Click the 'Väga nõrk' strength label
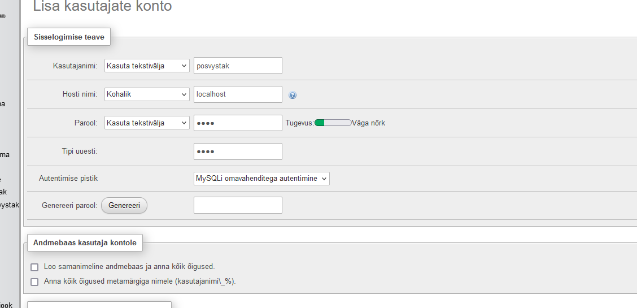This screenshot has height=308, width=637. click(368, 123)
